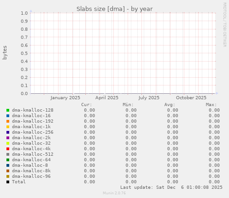229x198 pixels.
Task: Select the dma-kmalloc-192 legend label
Action: (33, 121)
